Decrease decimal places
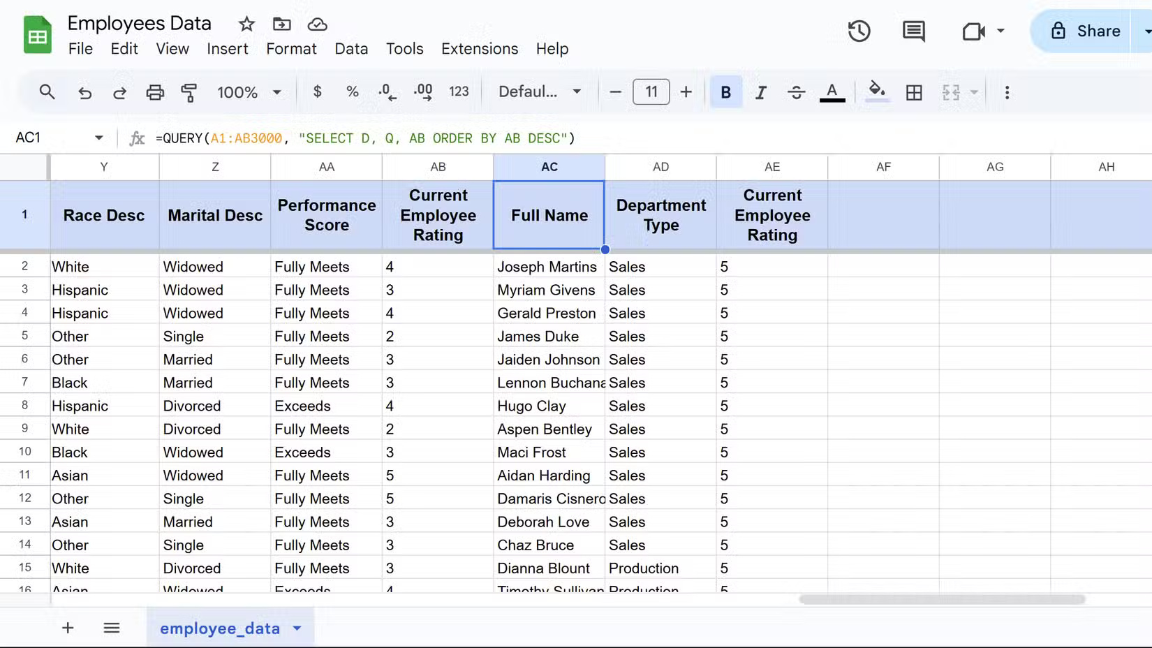Screen dimensions: 1152x648 (386, 91)
